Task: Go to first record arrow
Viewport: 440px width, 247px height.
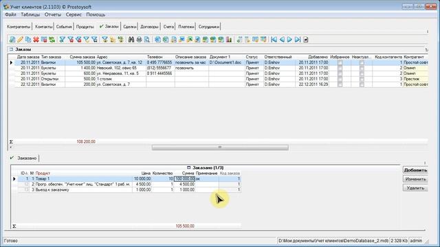Action: pos(274,40)
